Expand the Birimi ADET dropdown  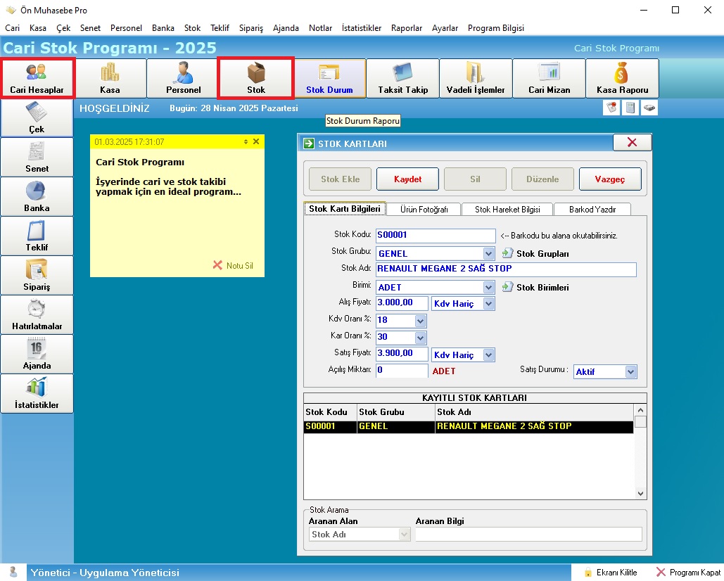(x=488, y=287)
